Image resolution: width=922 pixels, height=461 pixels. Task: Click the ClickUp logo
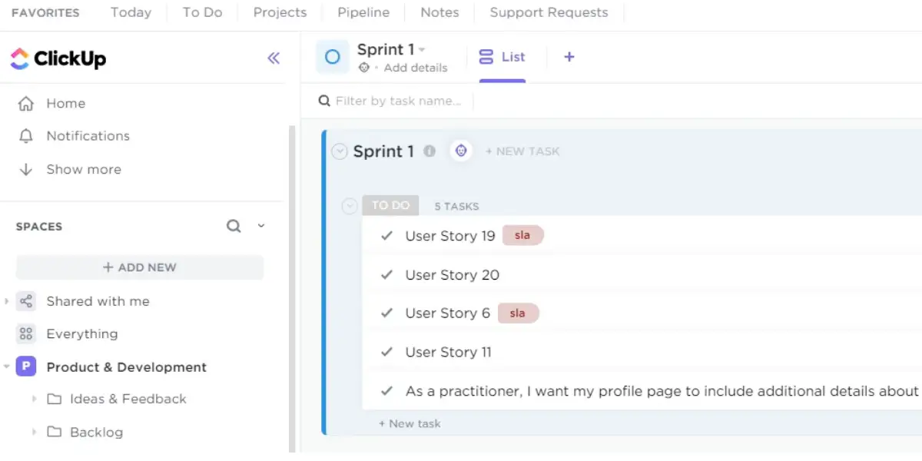58,58
